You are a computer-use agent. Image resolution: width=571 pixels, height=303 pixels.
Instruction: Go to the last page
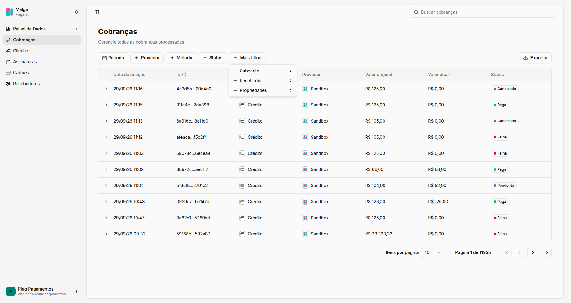(x=546, y=252)
